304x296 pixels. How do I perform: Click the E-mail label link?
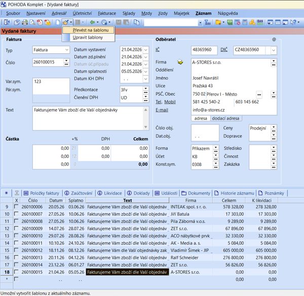point(162,110)
